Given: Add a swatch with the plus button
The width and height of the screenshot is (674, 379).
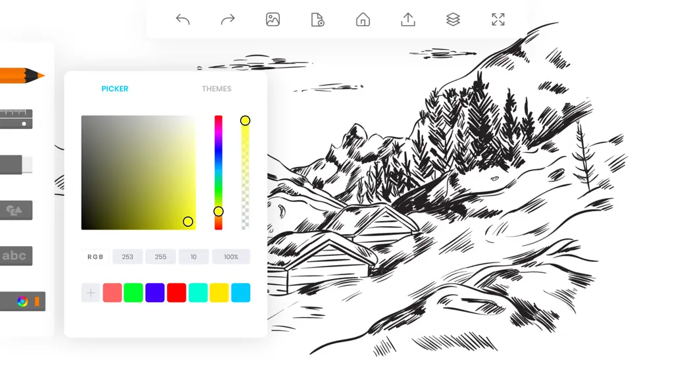Looking at the screenshot, I should pyautogui.click(x=91, y=293).
